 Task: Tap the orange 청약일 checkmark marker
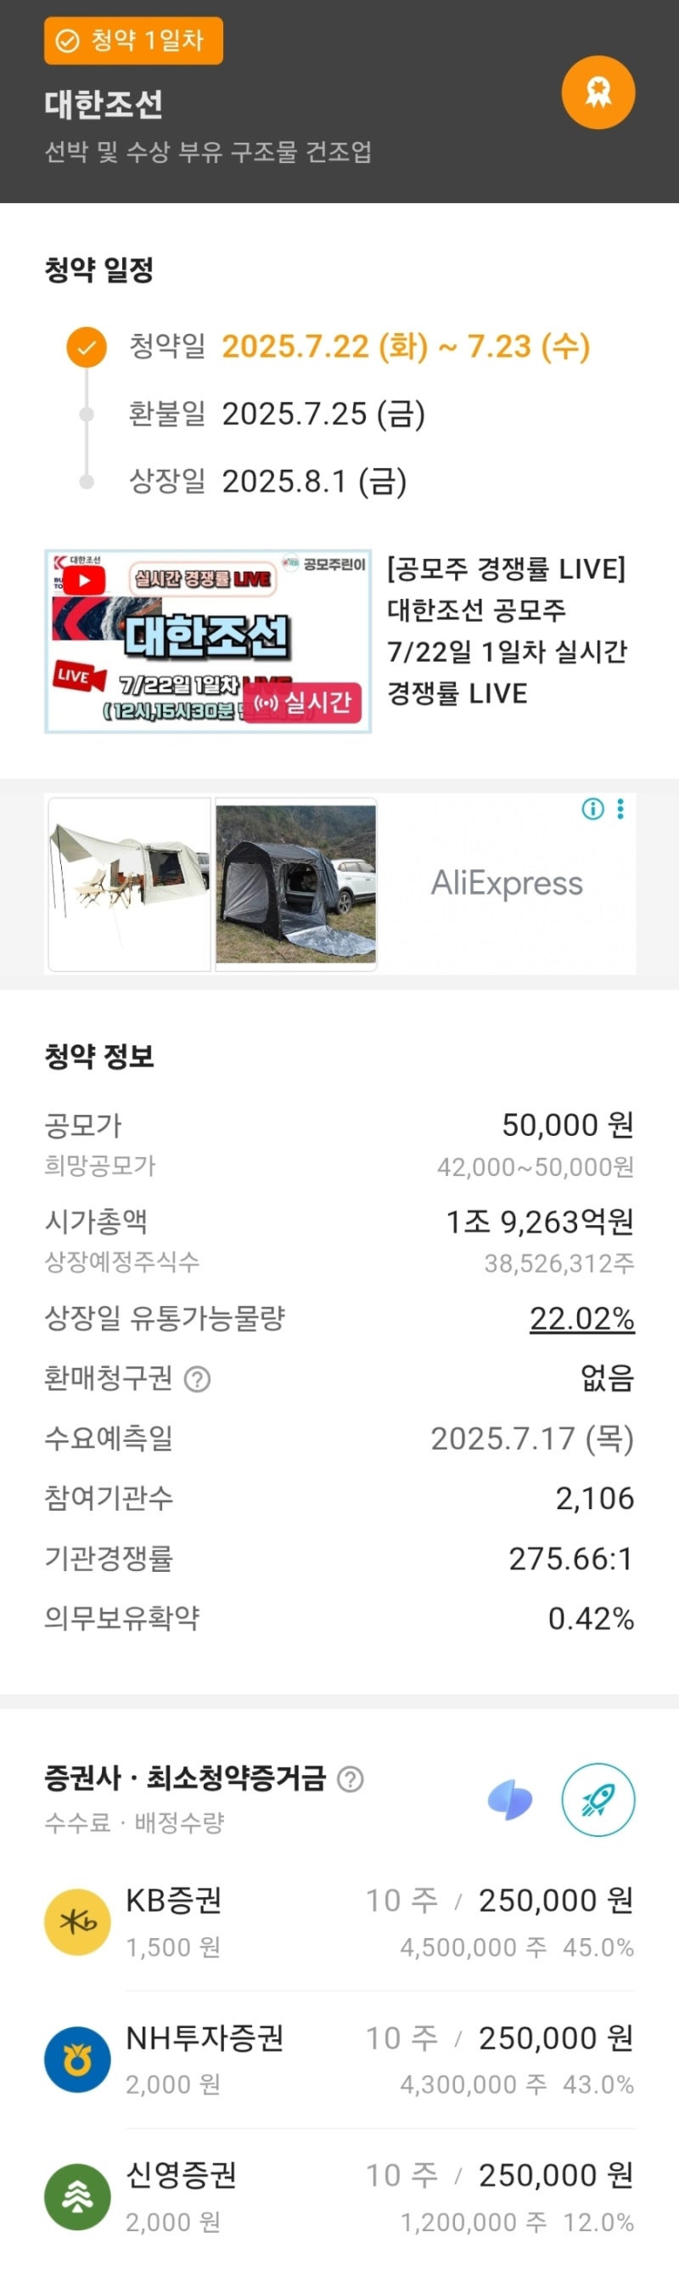point(87,347)
